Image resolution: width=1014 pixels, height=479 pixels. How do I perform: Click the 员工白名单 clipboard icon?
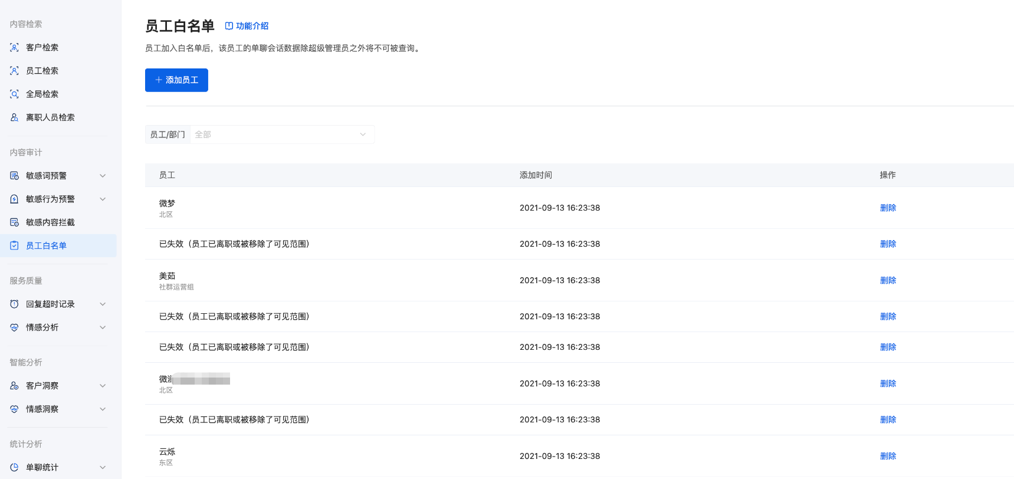[x=14, y=245]
